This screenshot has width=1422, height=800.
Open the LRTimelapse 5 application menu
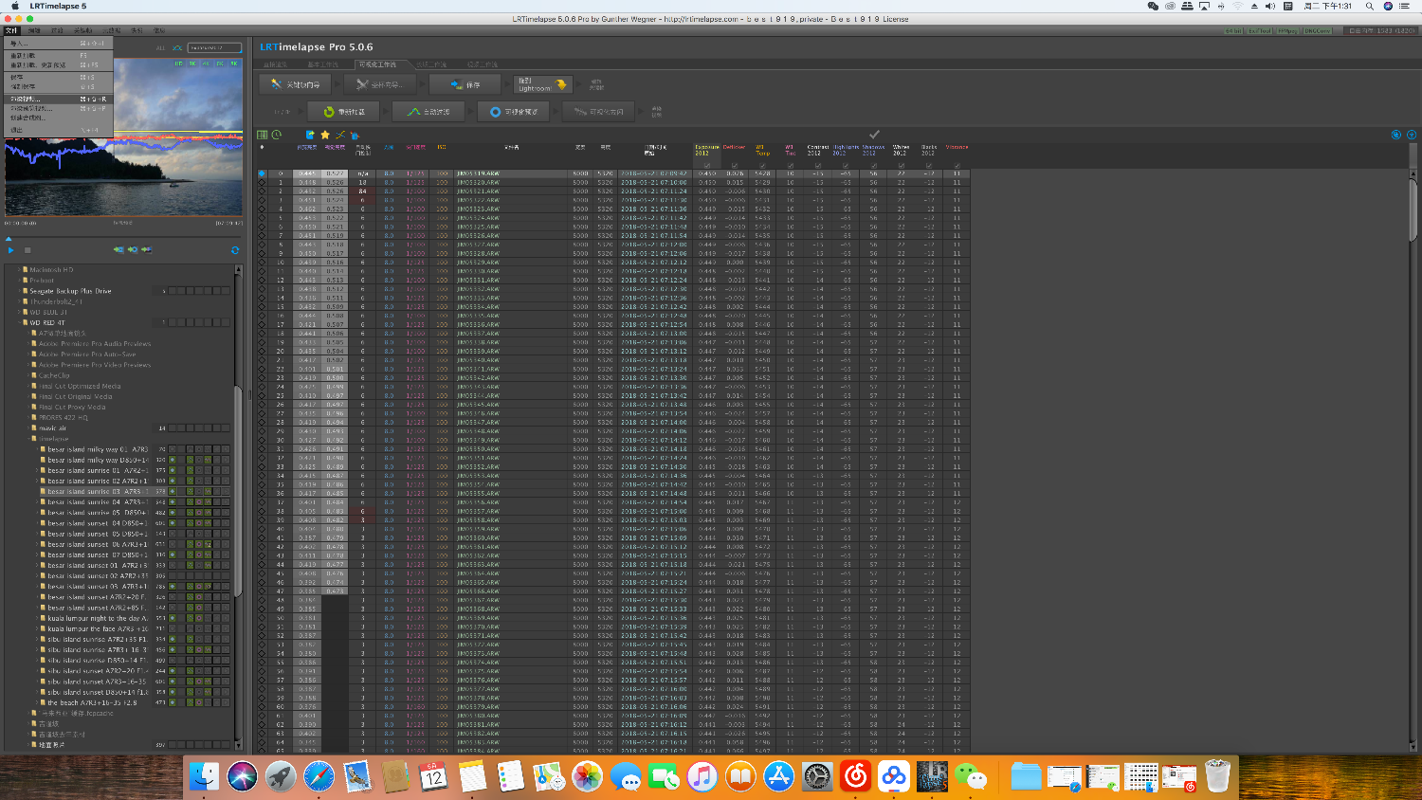(58, 6)
